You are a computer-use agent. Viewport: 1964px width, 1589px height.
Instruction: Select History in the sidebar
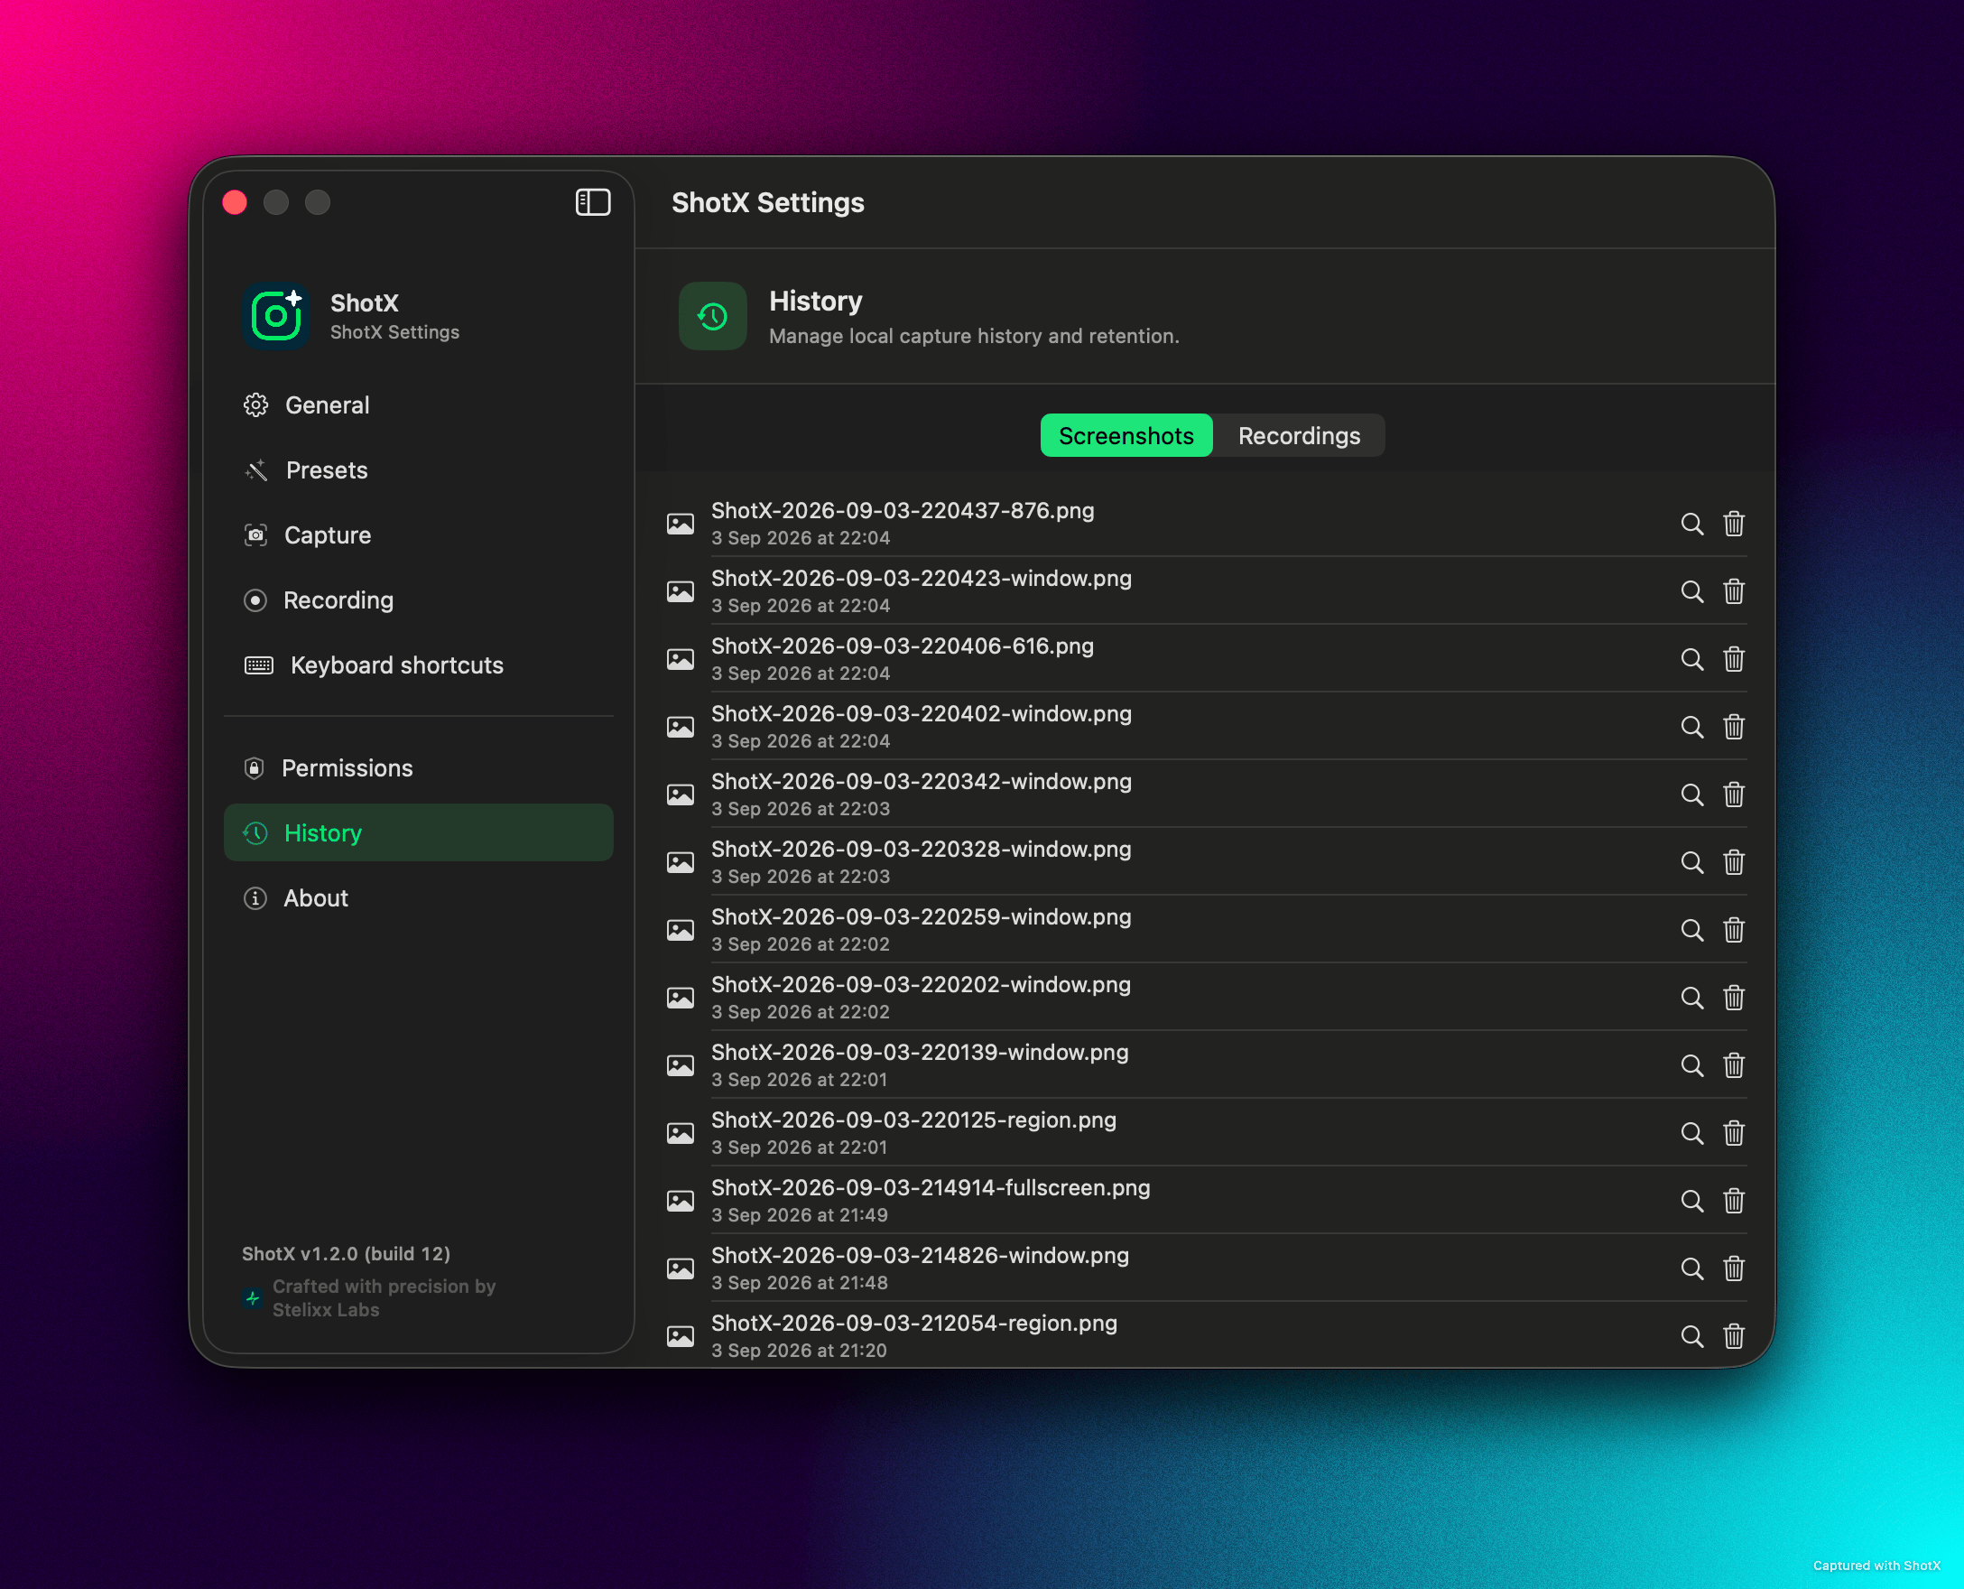pyautogui.click(x=418, y=832)
